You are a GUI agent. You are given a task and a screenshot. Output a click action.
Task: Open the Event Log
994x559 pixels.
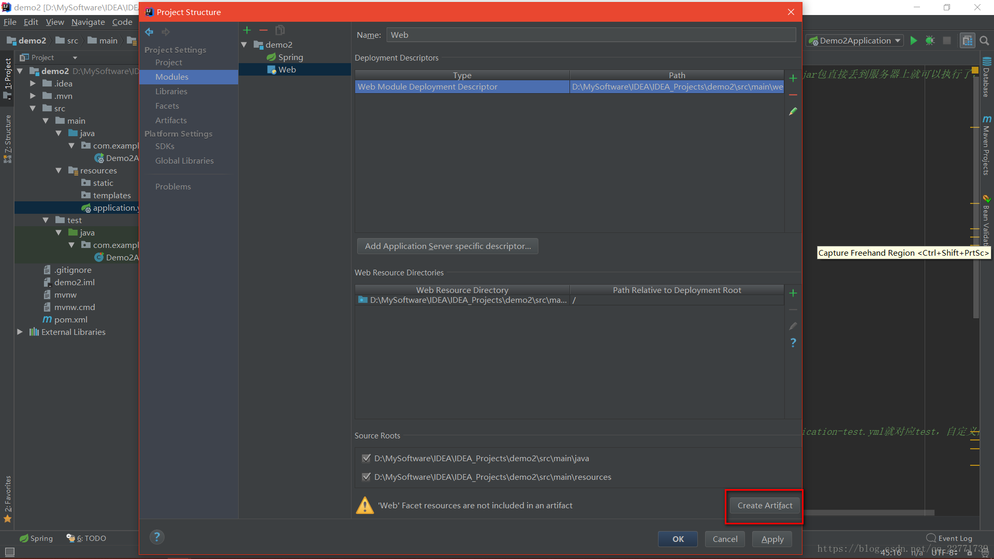(949, 538)
